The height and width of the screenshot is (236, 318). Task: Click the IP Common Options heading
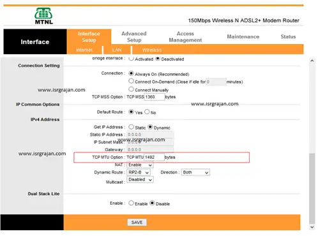coord(38,105)
